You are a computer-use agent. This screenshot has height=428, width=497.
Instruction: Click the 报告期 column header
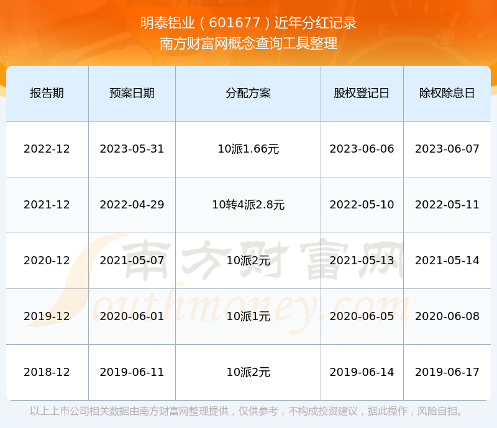pyautogui.click(x=47, y=93)
